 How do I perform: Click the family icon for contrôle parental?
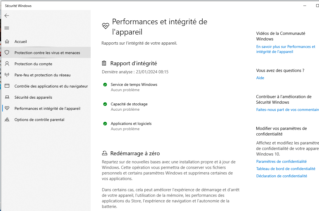click(x=7, y=120)
